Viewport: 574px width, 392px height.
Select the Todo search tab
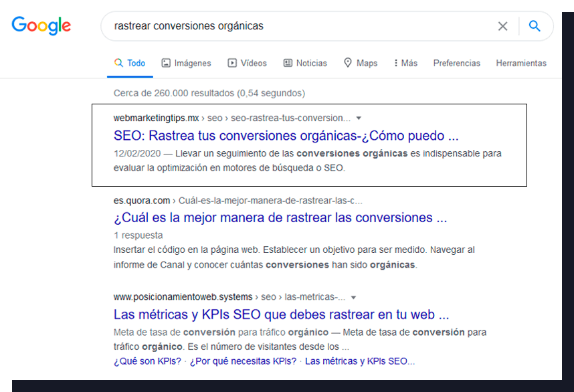coord(130,63)
